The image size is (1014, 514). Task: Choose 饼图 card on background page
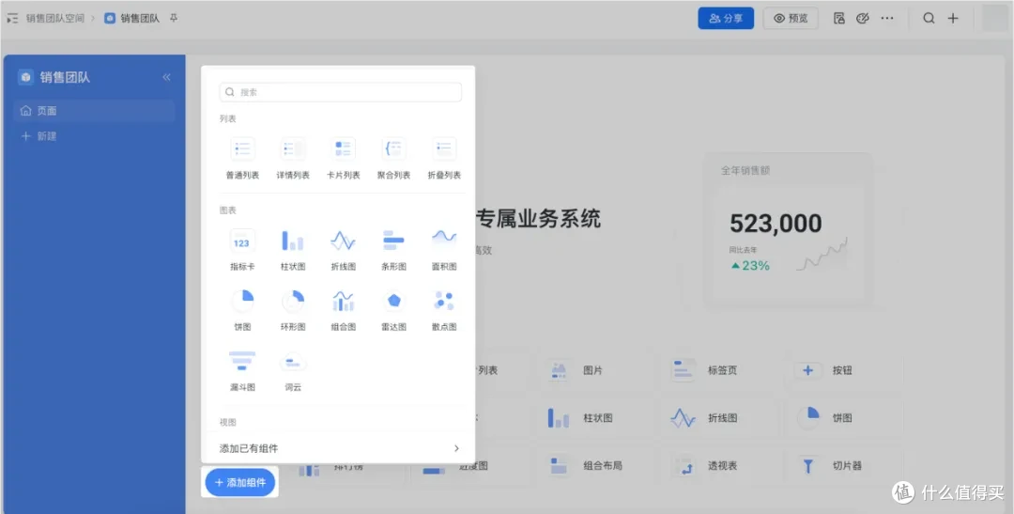842,417
